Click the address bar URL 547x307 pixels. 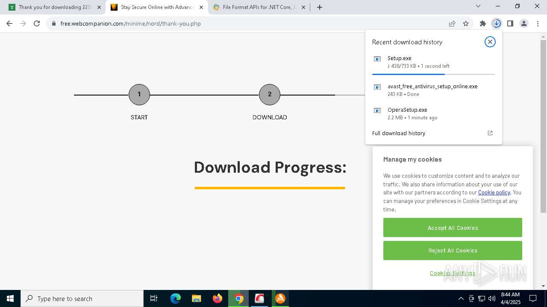point(131,23)
